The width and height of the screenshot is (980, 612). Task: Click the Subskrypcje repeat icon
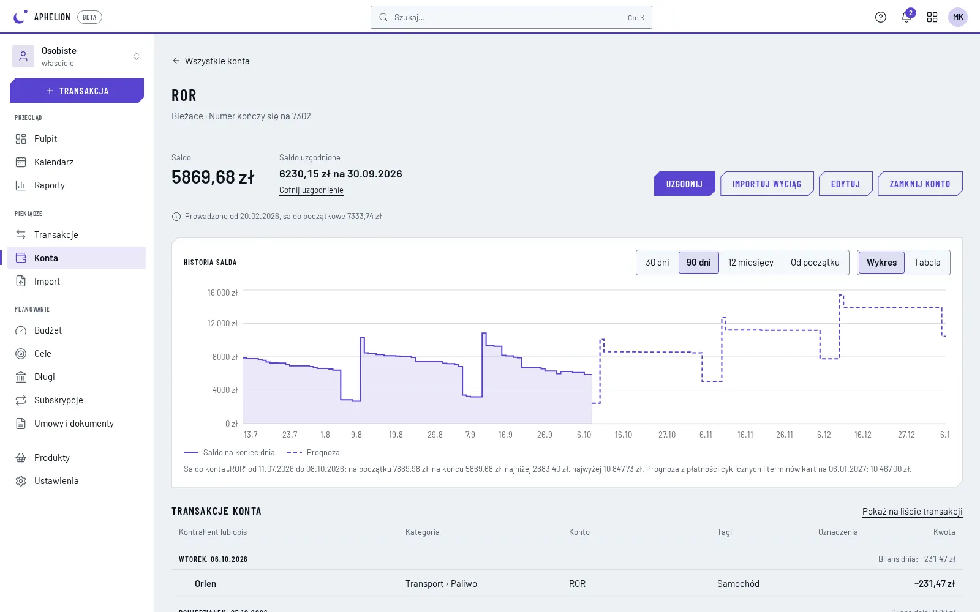(x=21, y=400)
